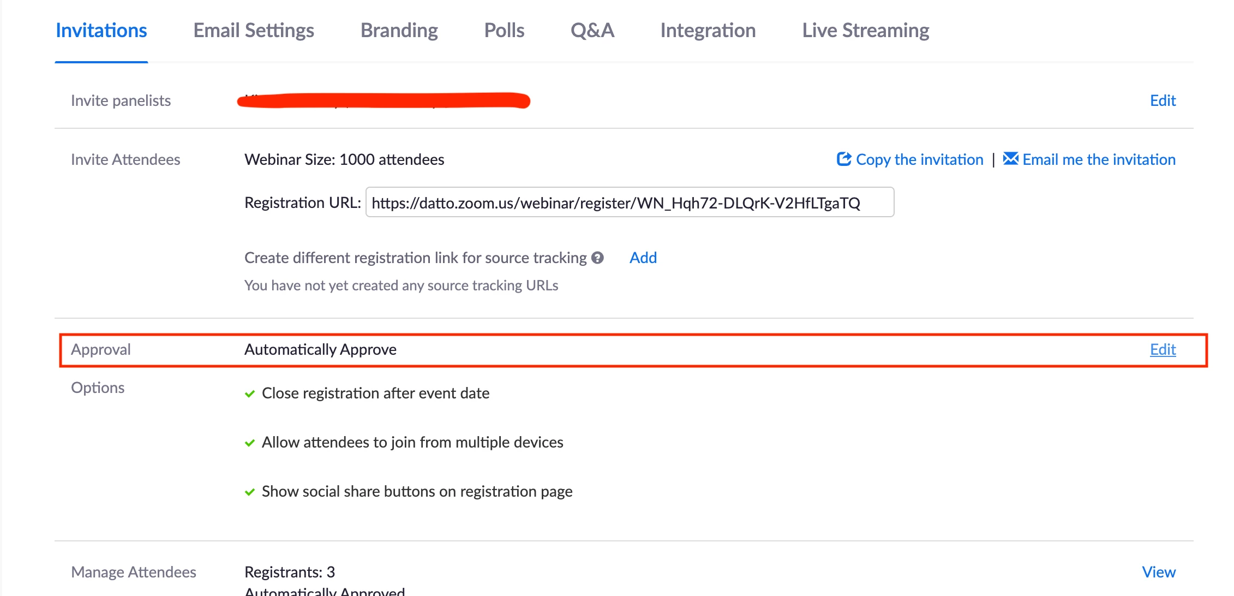The height and width of the screenshot is (596, 1234).
Task: Click the checkmark beside multiple devices option
Action: coord(250,443)
